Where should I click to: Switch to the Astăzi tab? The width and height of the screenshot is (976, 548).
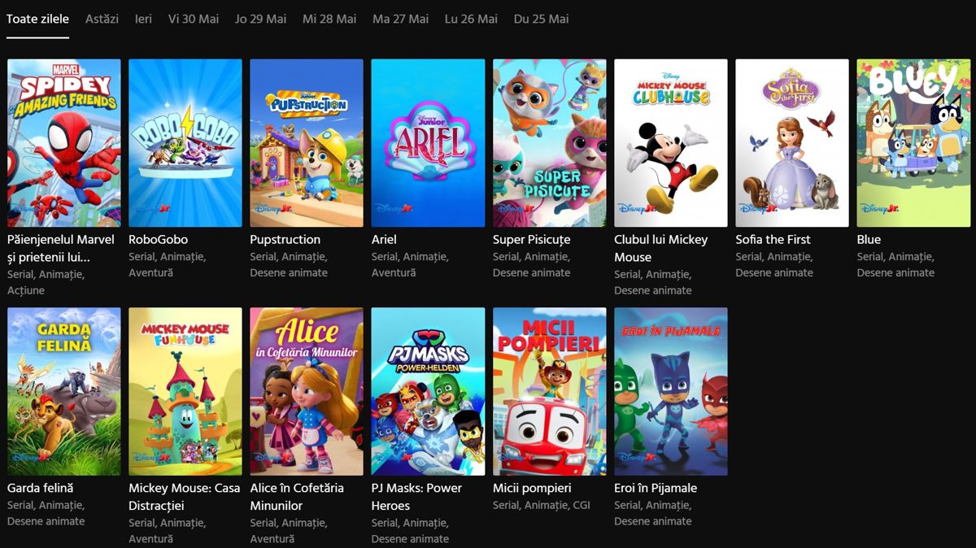(x=102, y=19)
